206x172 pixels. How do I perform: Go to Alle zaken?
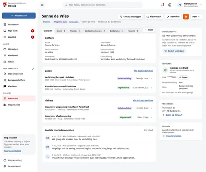point(19,49)
